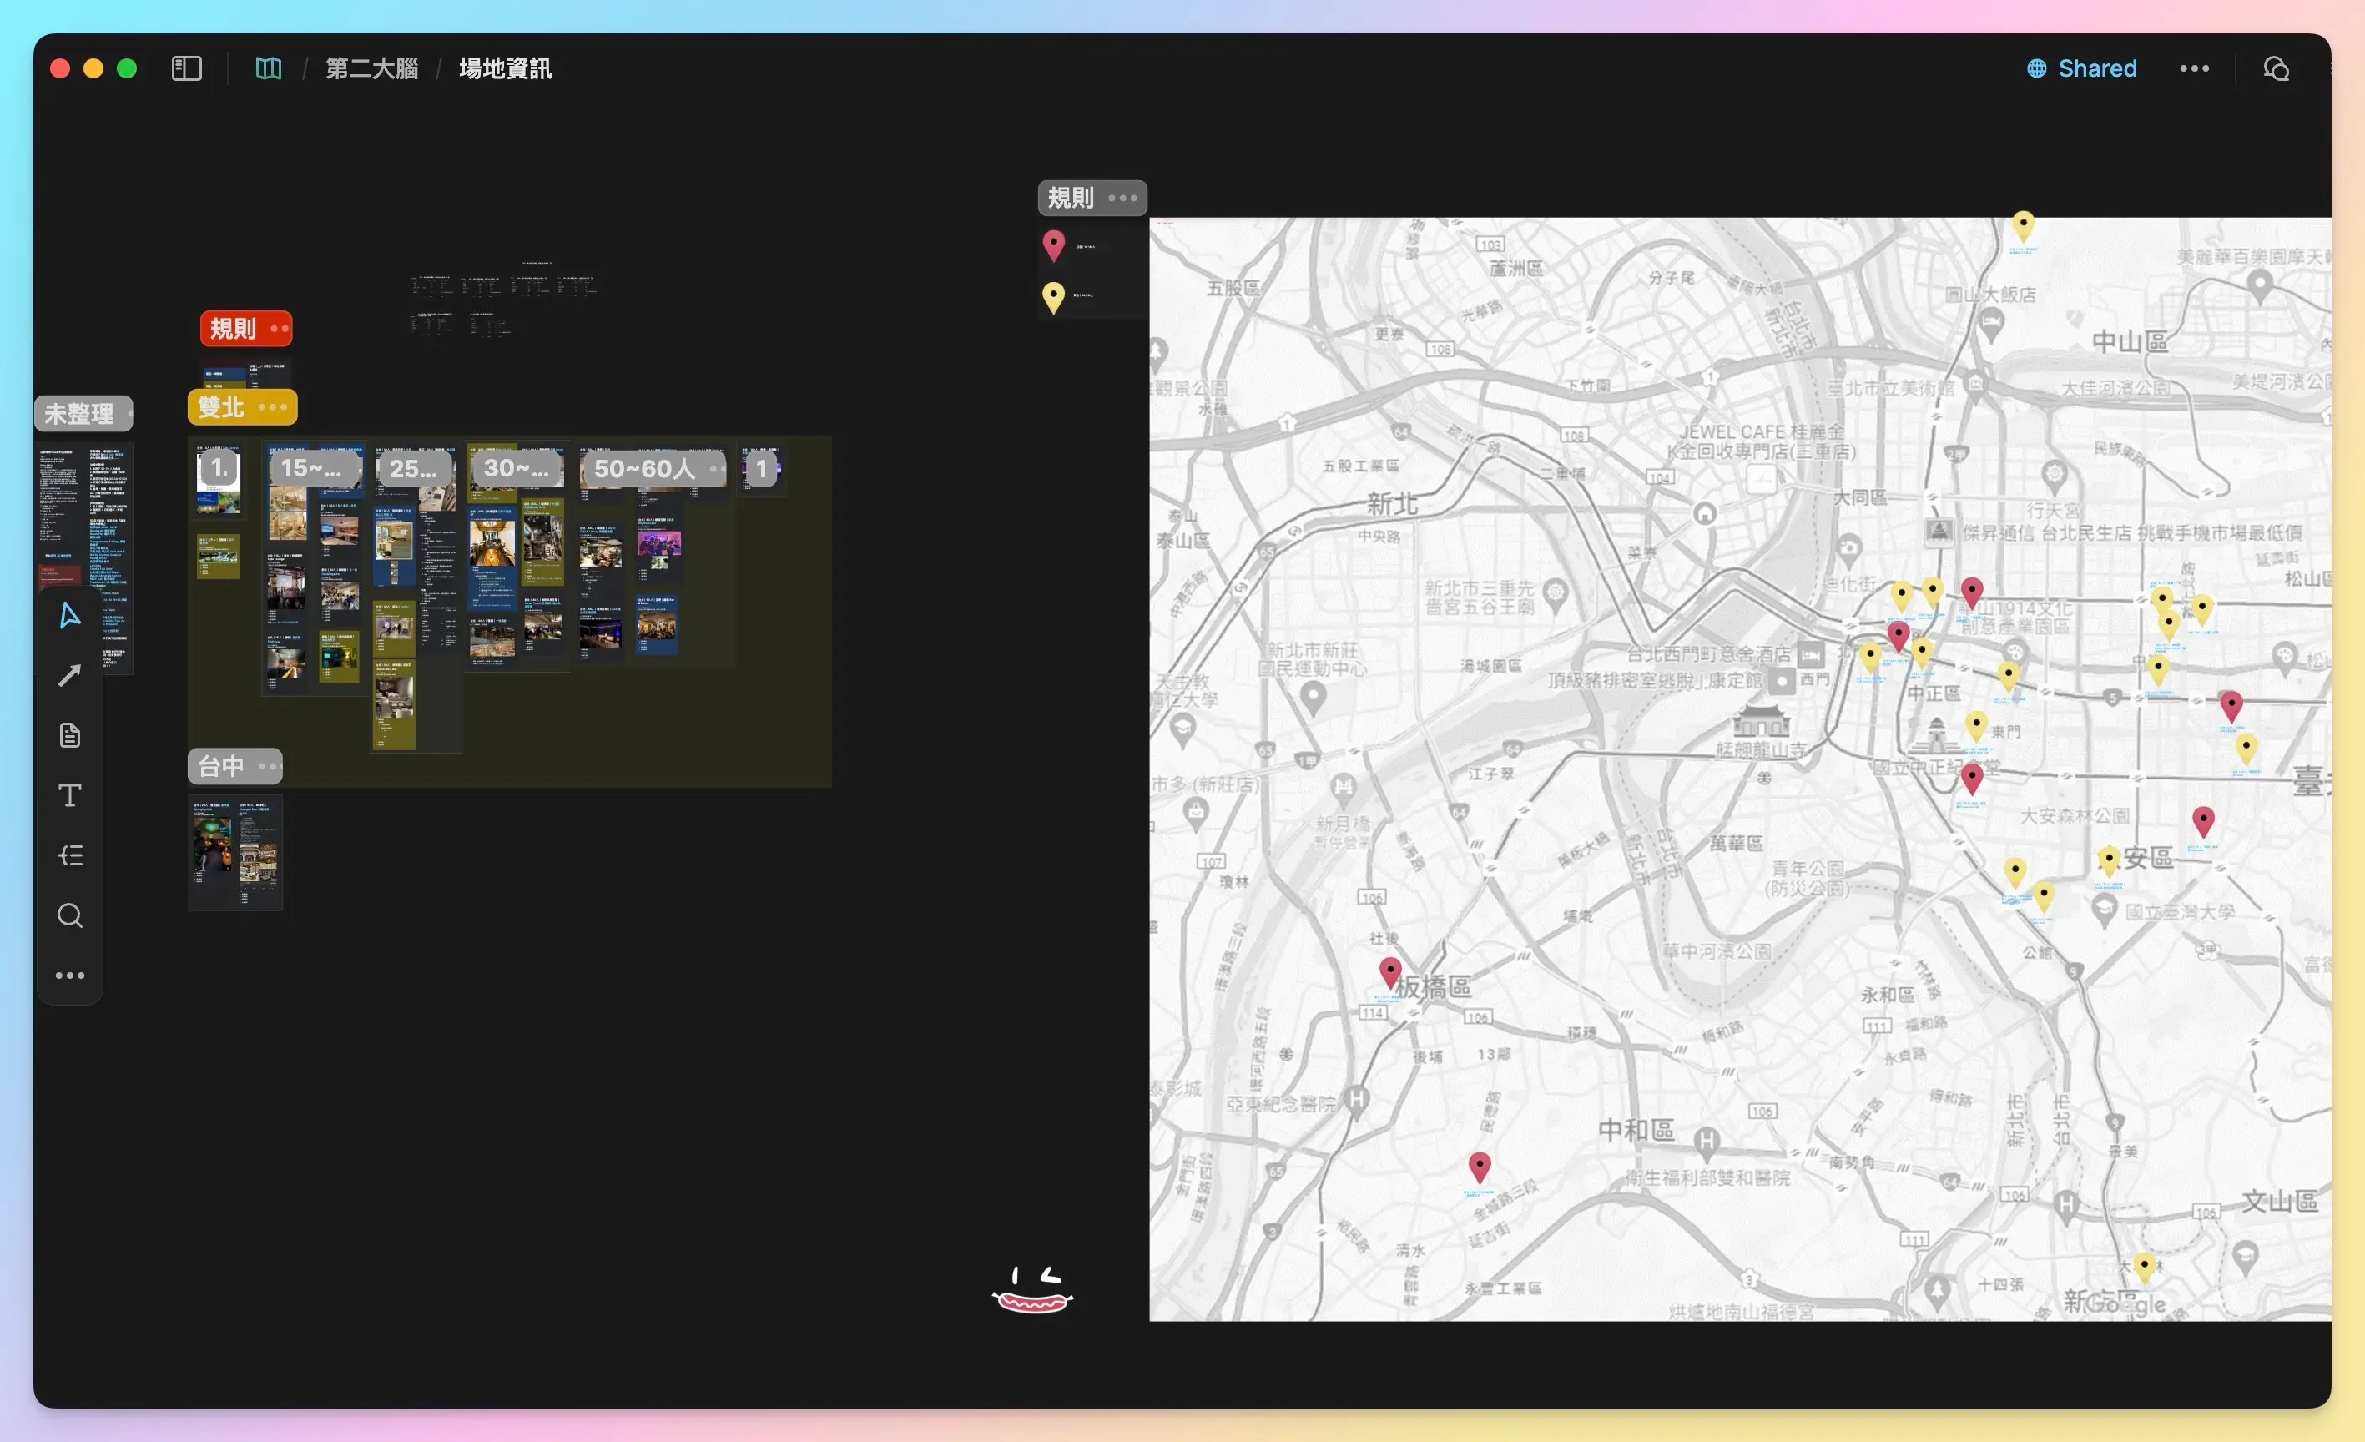Open options dots on gray 規則 section
This screenshot has width=2365, height=1442.
coord(1122,199)
